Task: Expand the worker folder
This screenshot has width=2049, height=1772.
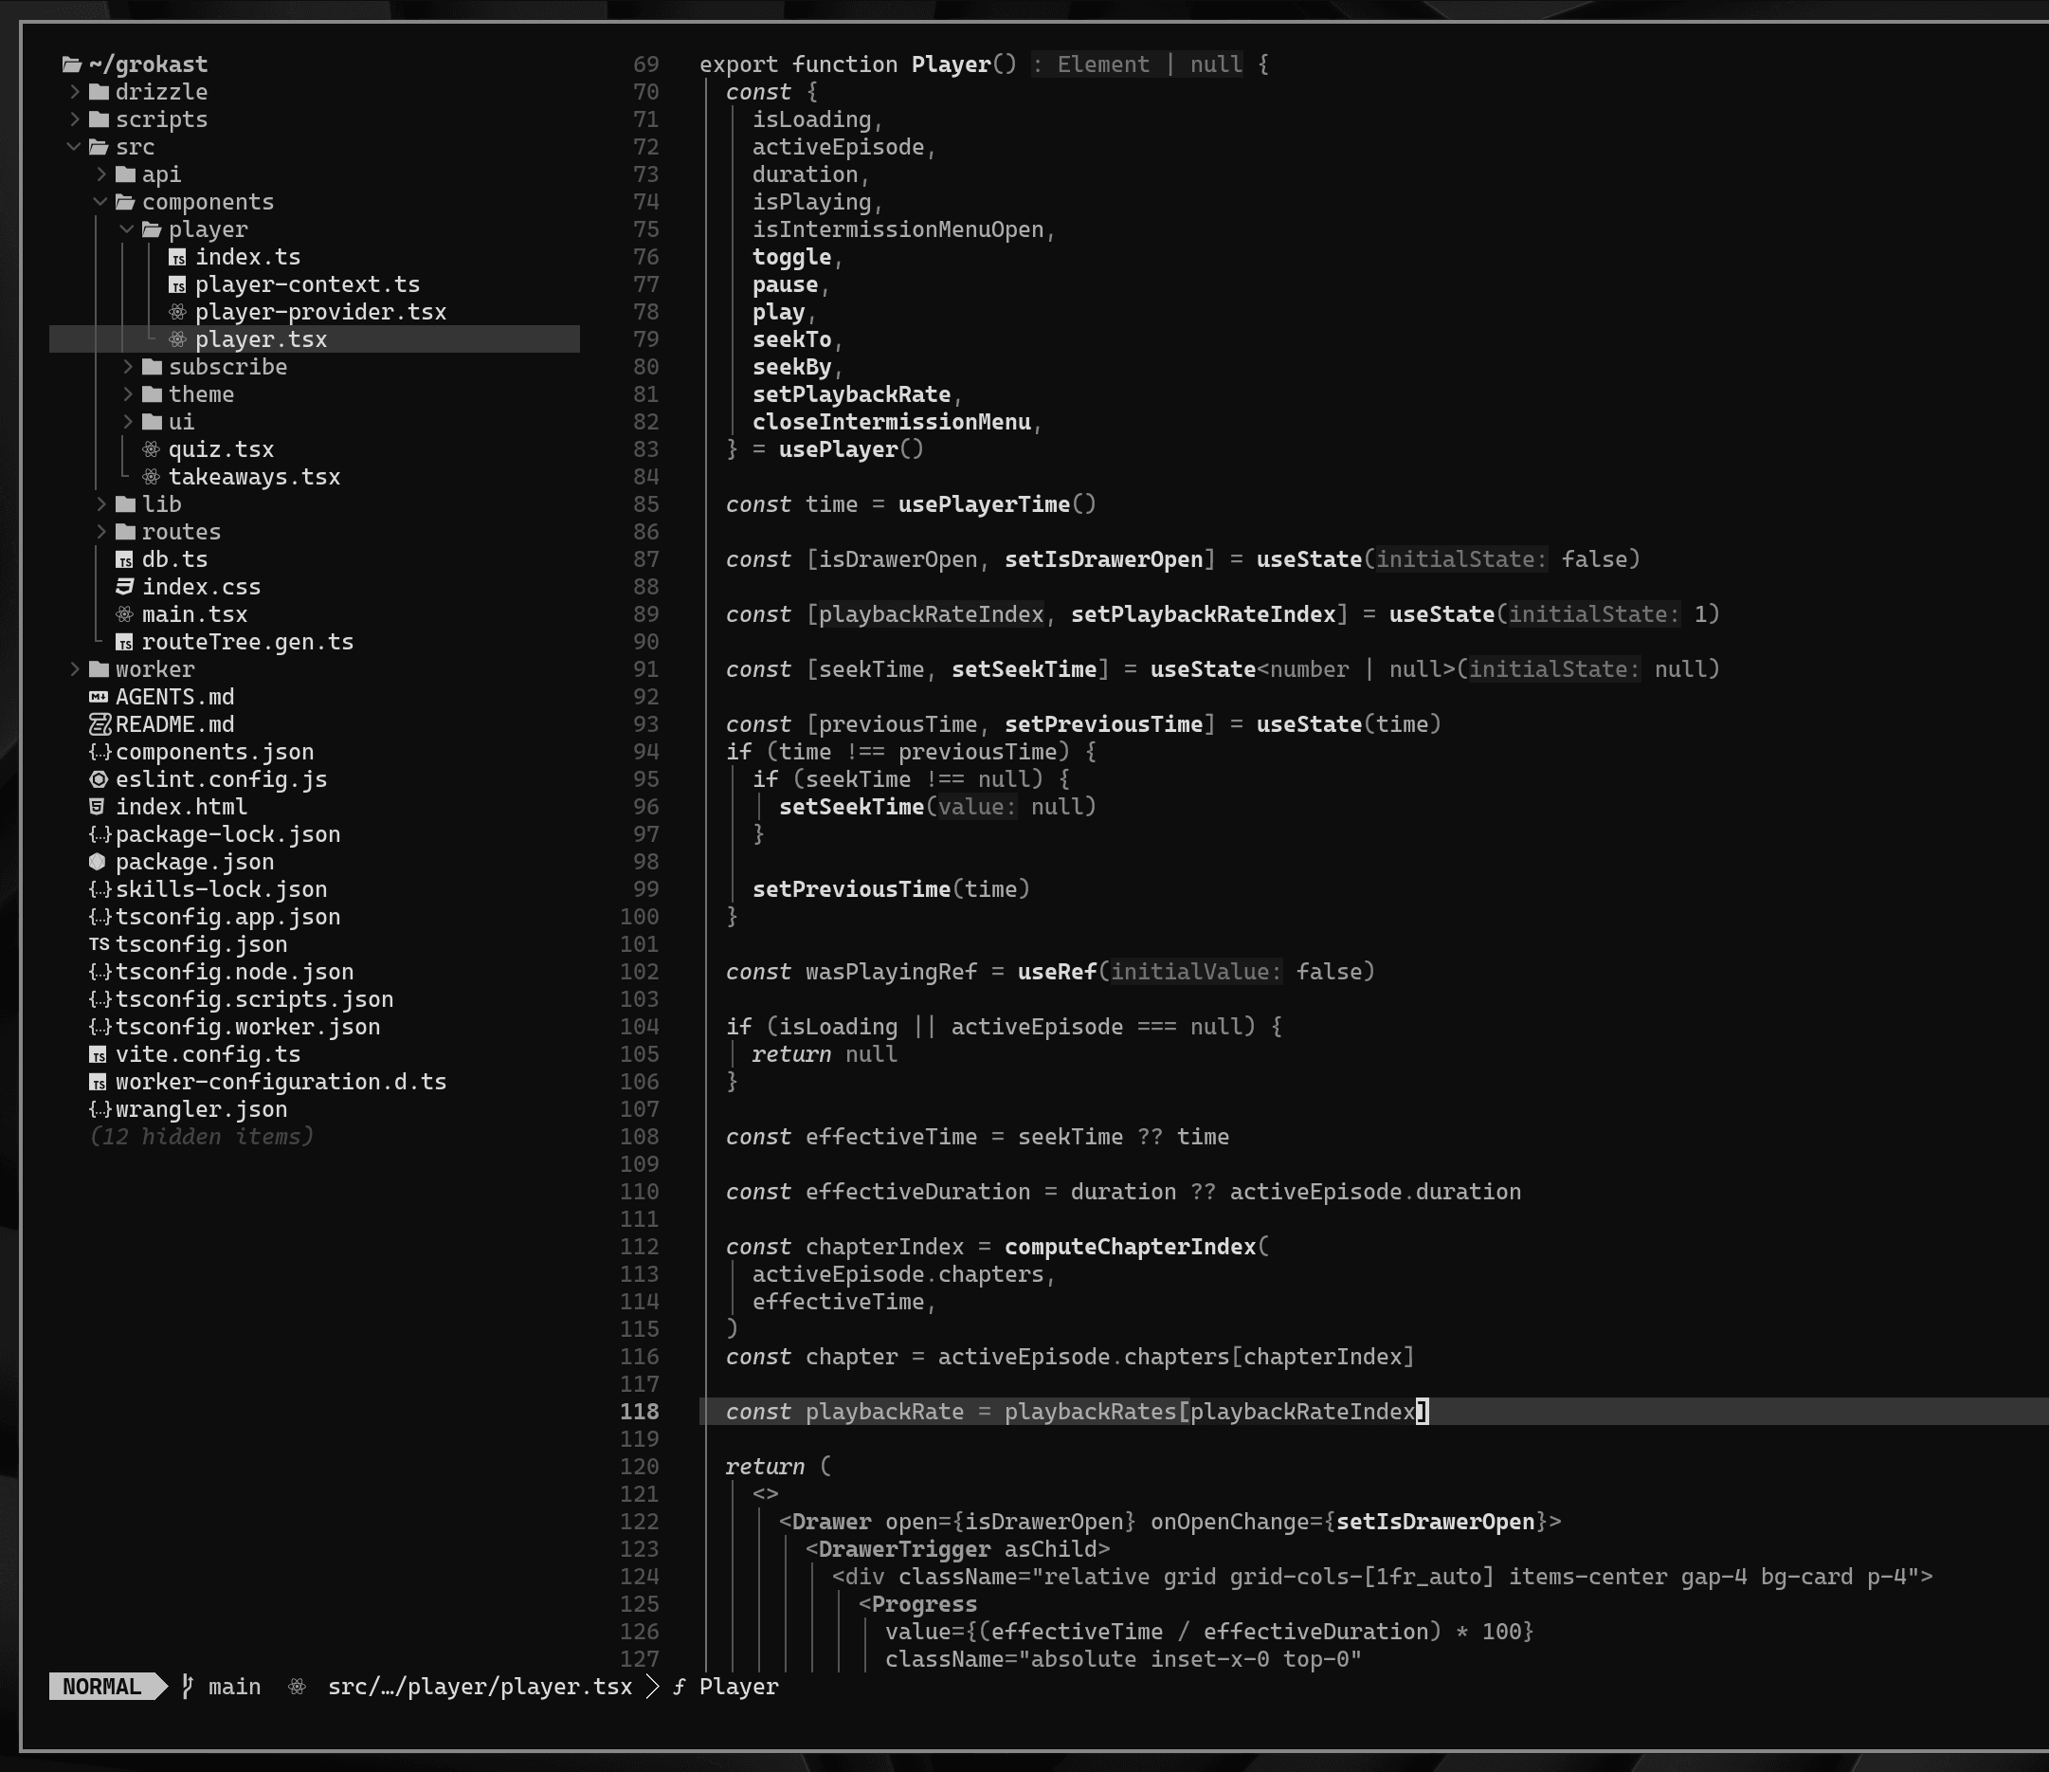Action: [154, 669]
